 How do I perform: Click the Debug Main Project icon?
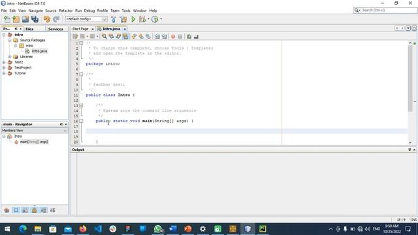(142, 19)
